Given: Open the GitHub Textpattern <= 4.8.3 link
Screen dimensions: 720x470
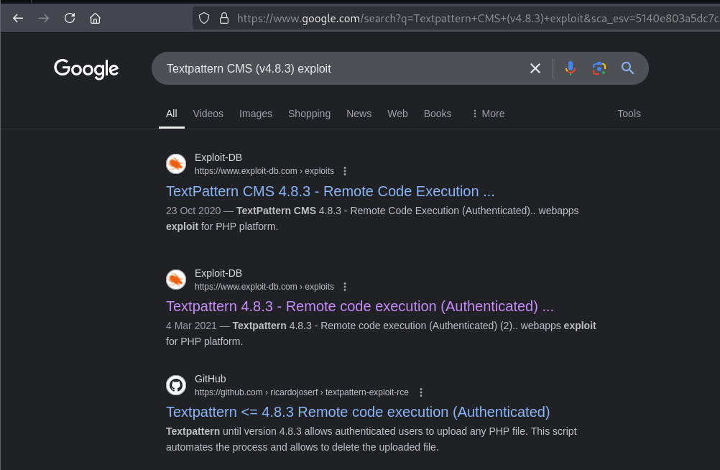Looking at the screenshot, I should coord(357,412).
